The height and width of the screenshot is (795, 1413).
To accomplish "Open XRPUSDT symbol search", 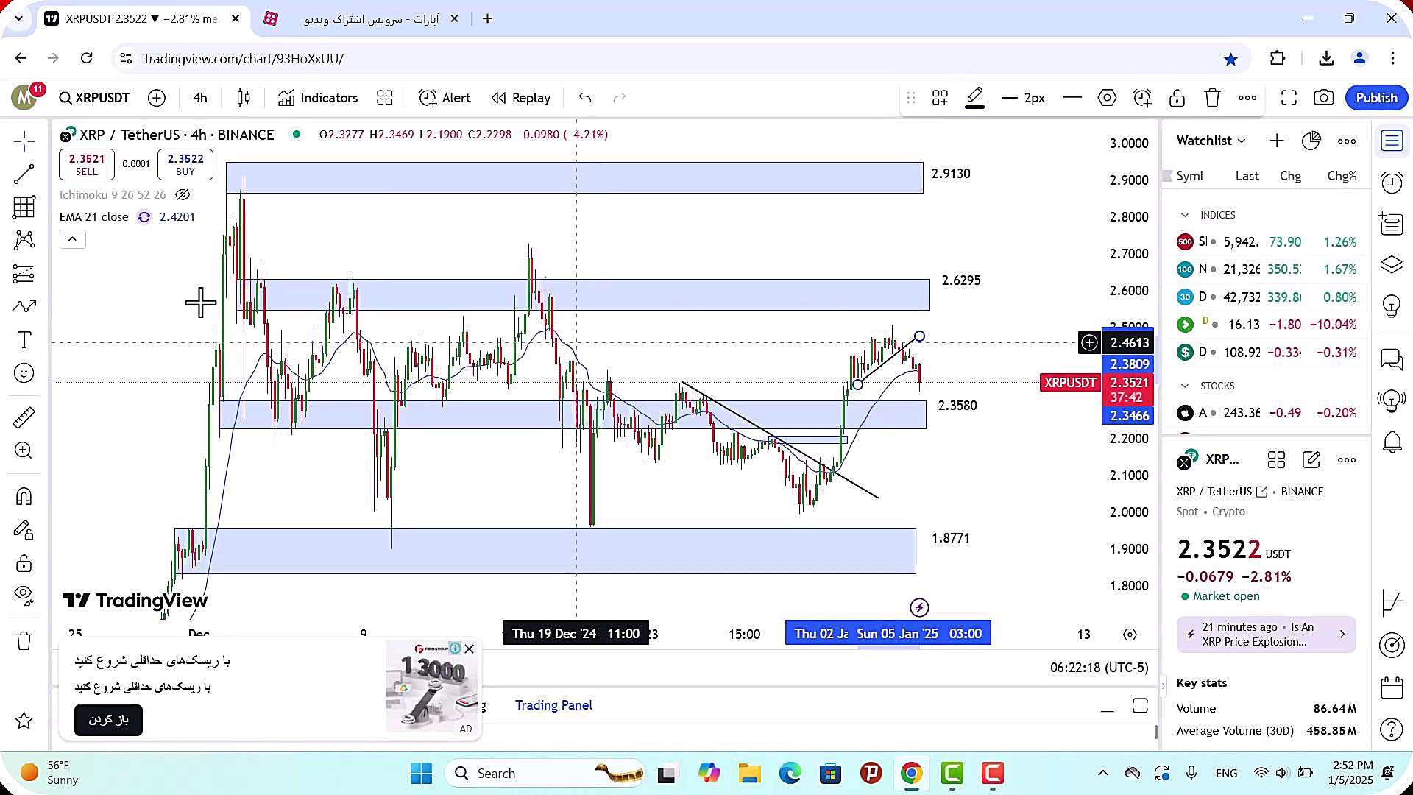I will coord(95,98).
